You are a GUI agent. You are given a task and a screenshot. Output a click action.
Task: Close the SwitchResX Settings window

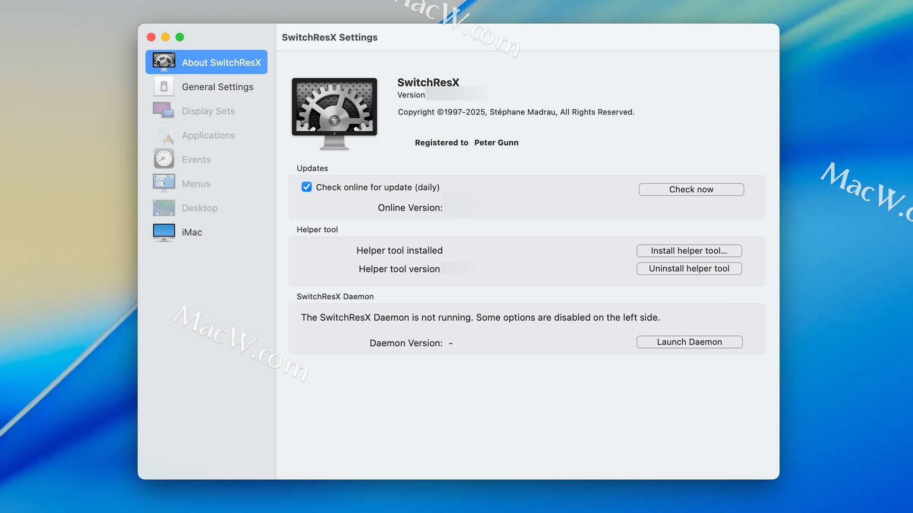point(151,37)
